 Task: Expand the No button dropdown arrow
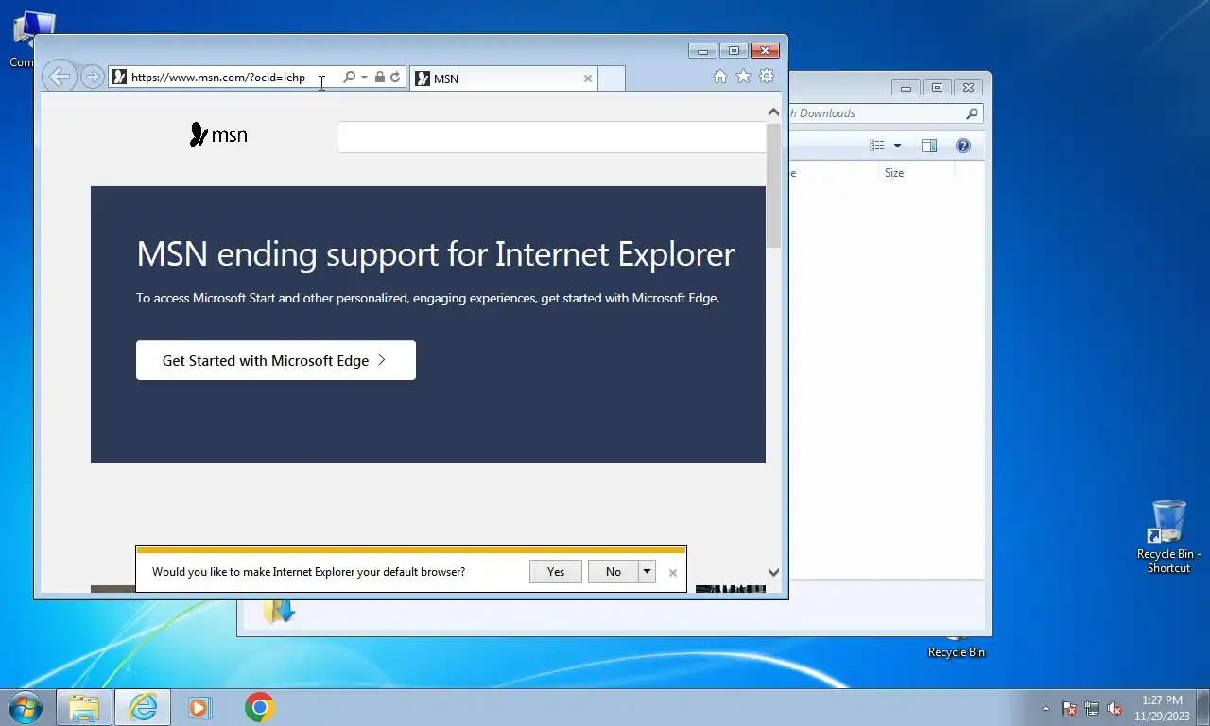click(x=647, y=571)
